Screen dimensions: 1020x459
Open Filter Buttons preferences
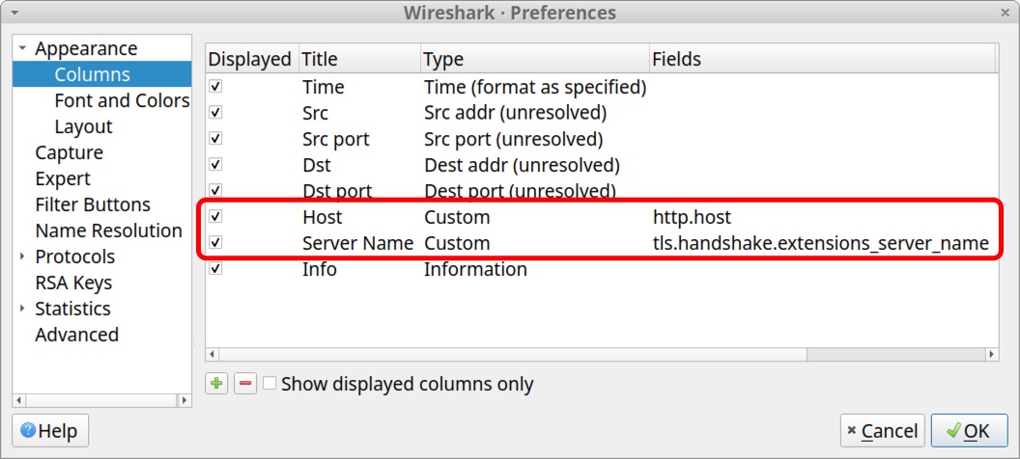93,204
